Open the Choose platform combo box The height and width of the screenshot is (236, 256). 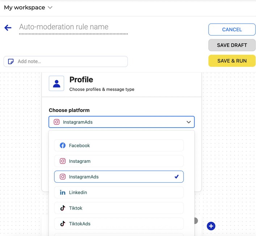tap(121, 122)
